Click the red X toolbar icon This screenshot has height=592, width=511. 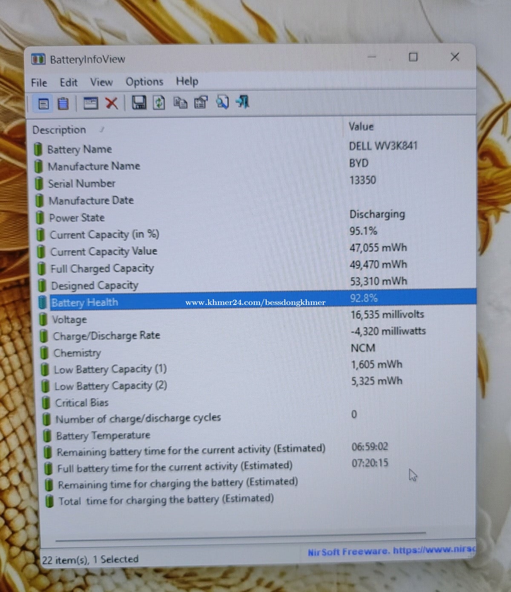[112, 103]
